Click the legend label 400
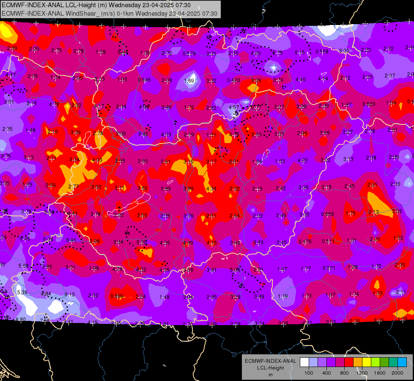This screenshot has height=381, width=414. coord(326,373)
